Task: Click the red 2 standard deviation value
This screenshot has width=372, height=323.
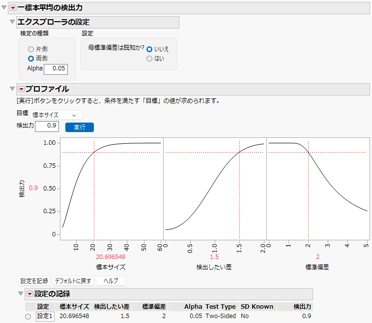Action: point(317,257)
